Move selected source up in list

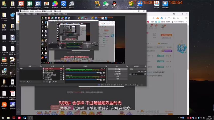[53, 82]
